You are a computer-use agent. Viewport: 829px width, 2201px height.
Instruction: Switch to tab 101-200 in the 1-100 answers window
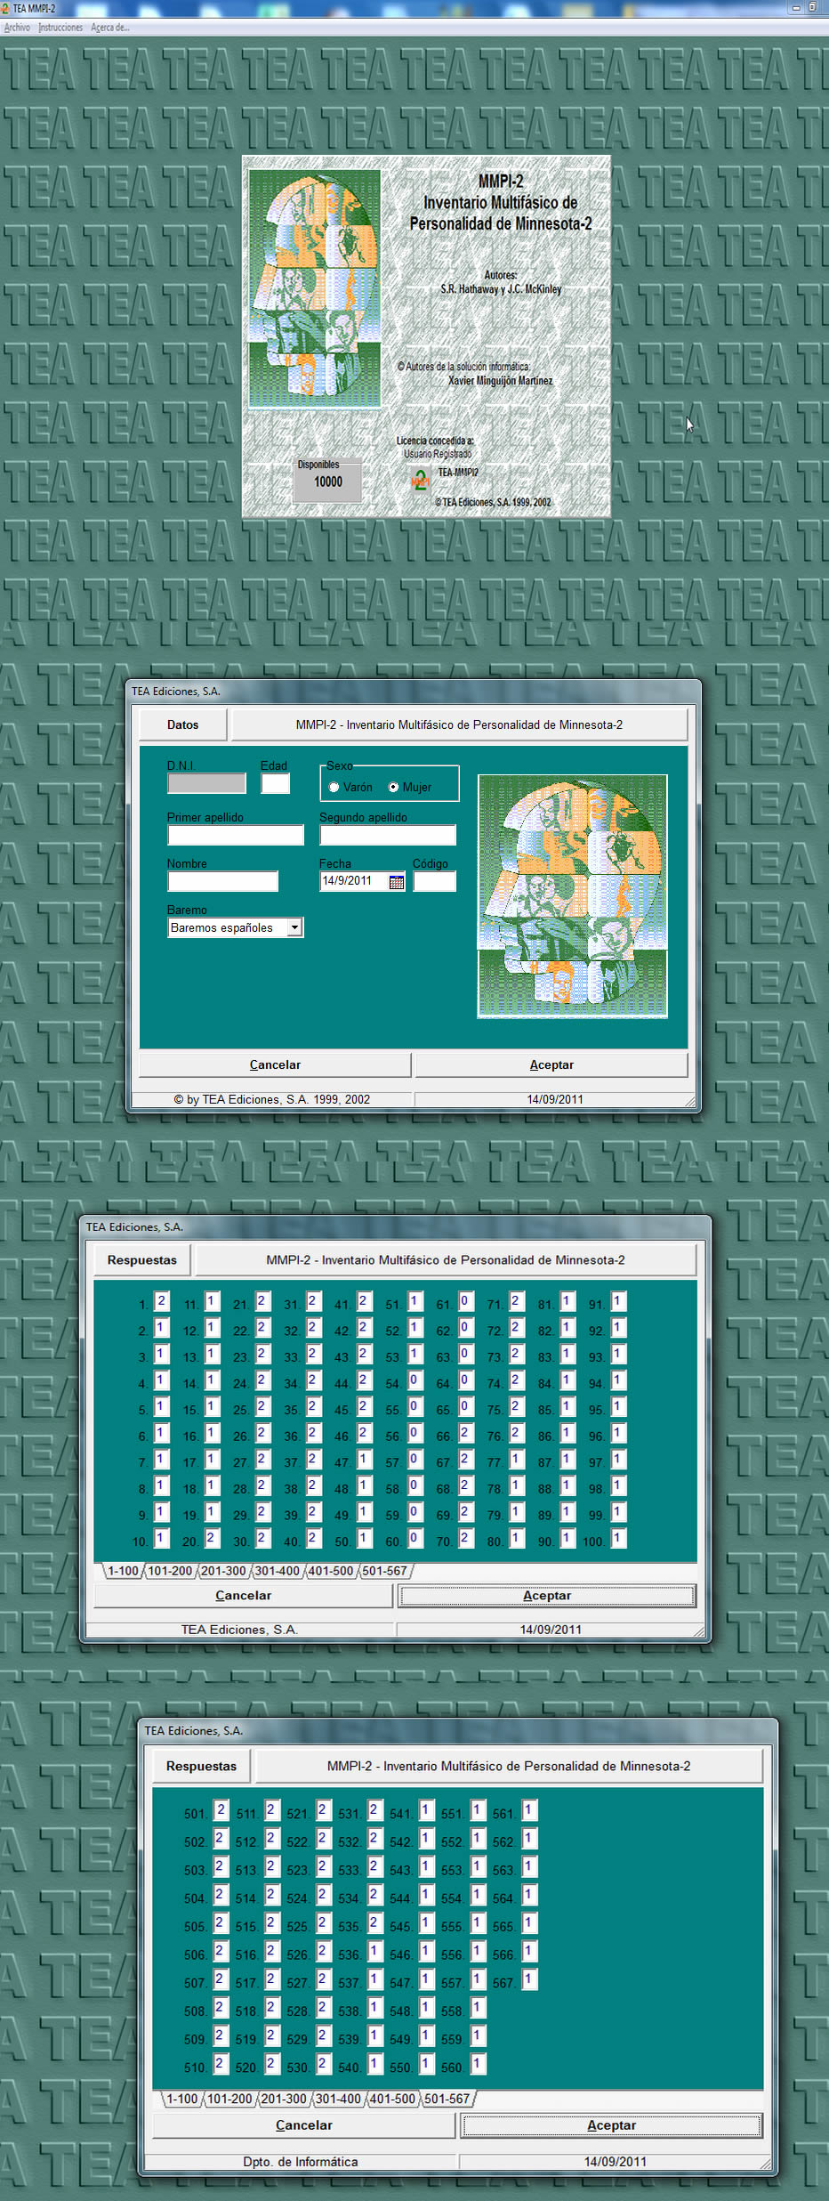point(170,1571)
